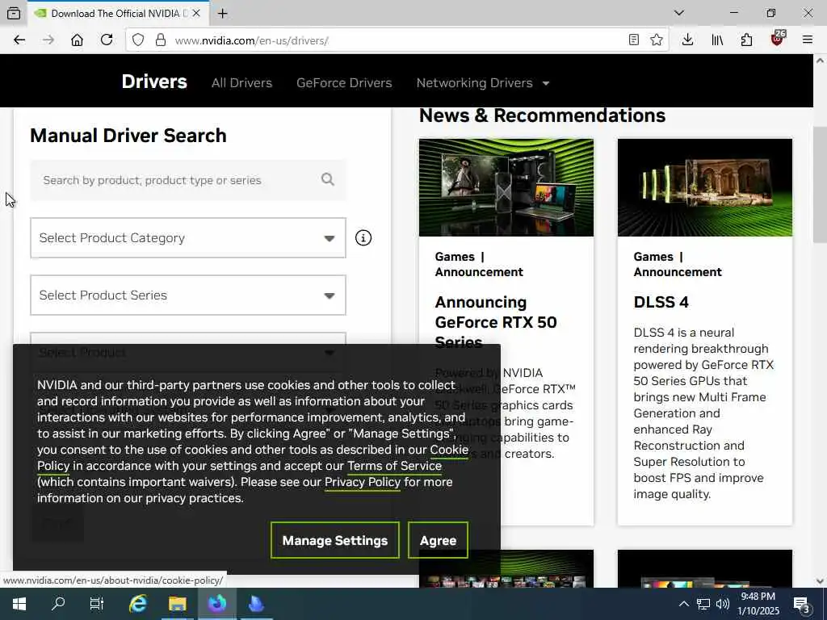The image size is (827, 620).
Task: Reload the NVIDIA drivers page
Action: pos(107,40)
